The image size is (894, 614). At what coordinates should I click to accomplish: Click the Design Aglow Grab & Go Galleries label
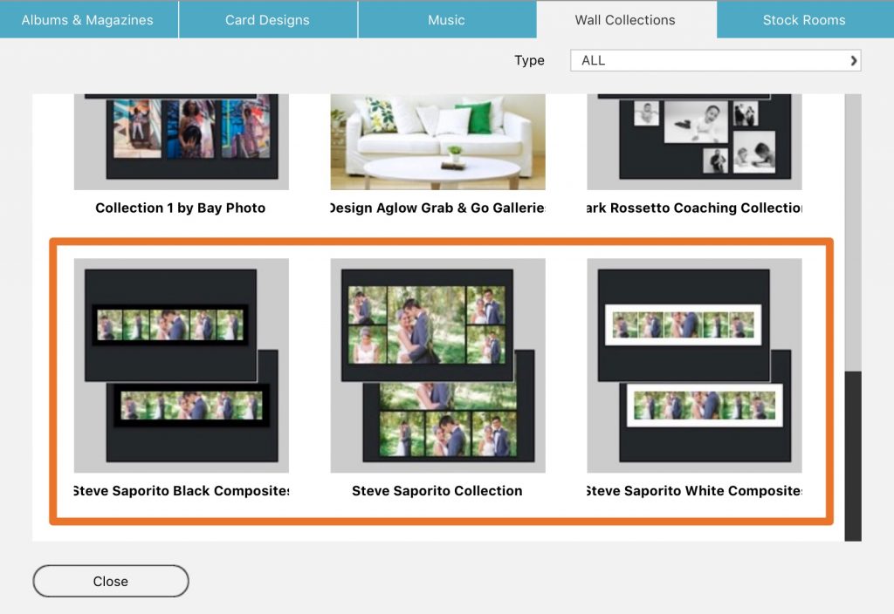point(438,208)
